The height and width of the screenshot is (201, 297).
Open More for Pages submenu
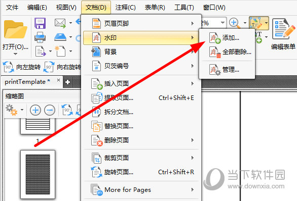(x=141, y=190)
